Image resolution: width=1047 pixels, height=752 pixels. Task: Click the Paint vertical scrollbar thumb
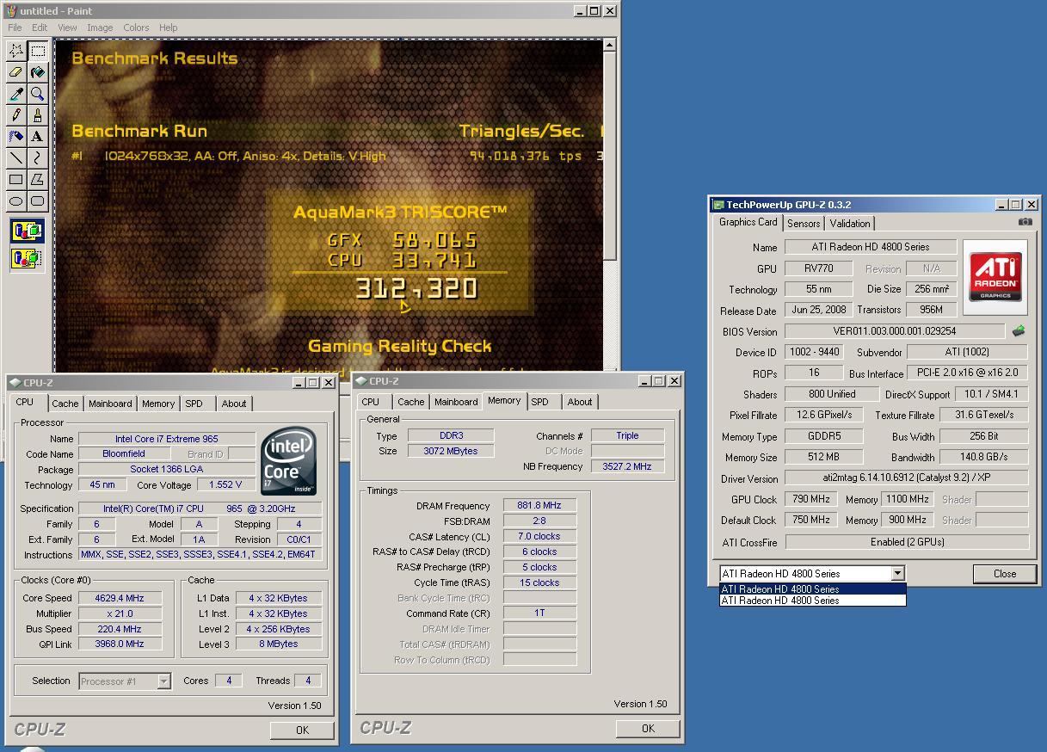pos(610,155)
